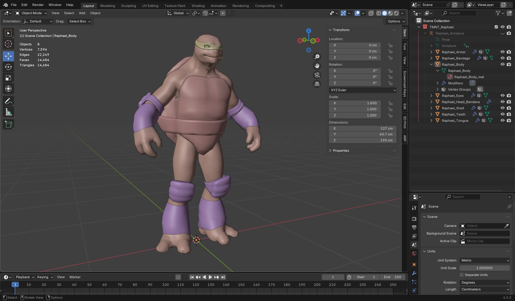Activate the Scale tool
Screen dimensions: 515x301
[x=8, y=78]
